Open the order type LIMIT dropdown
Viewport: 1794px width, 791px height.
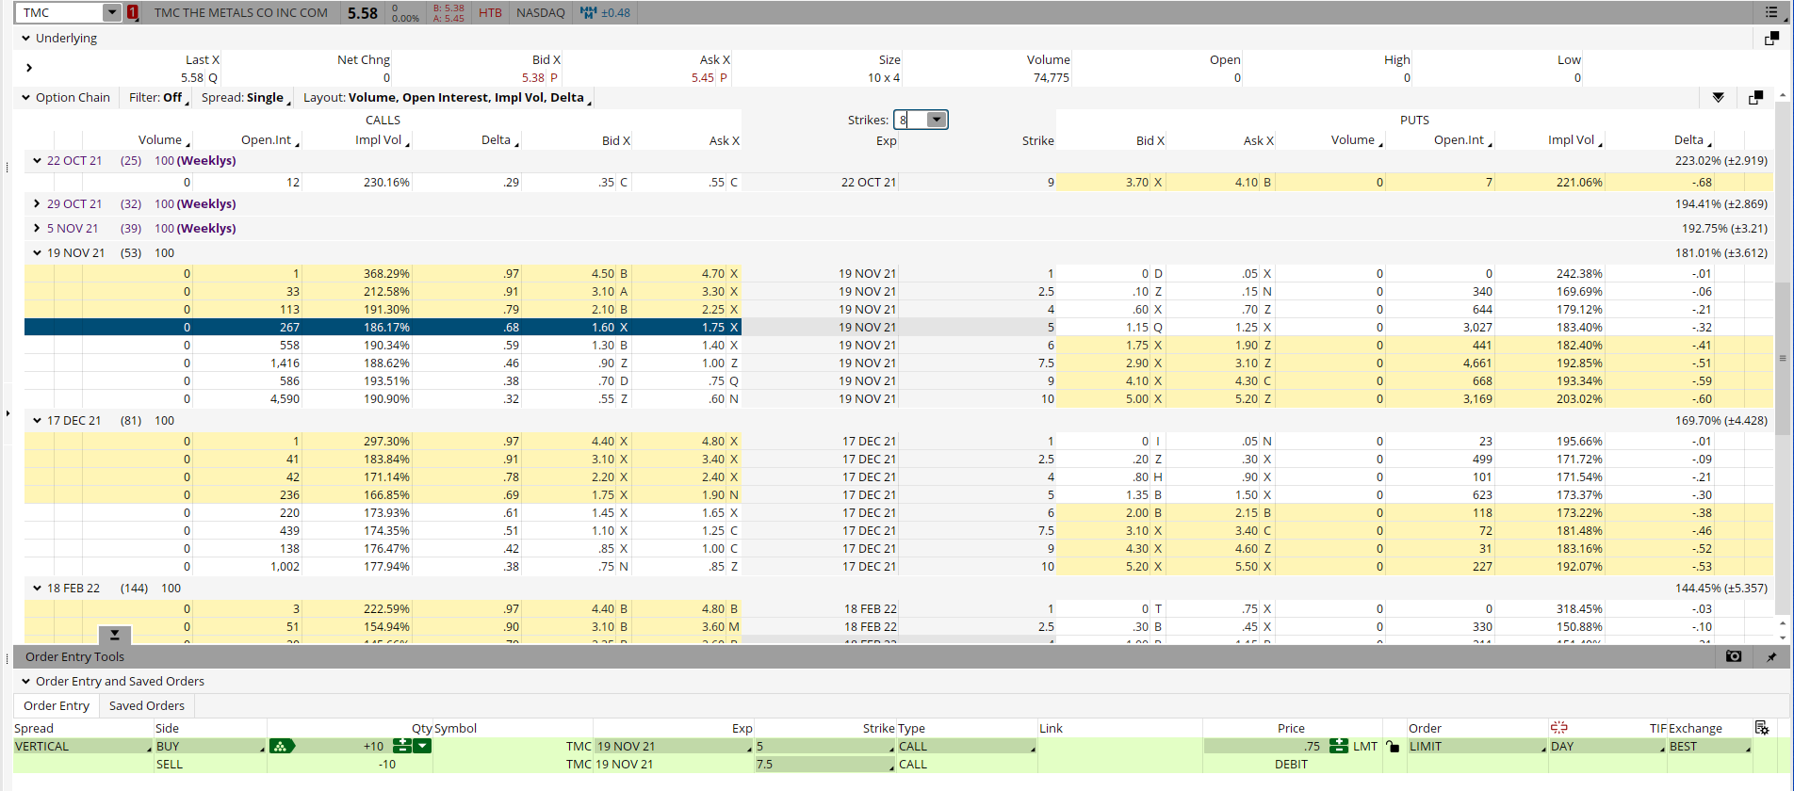1476,746
